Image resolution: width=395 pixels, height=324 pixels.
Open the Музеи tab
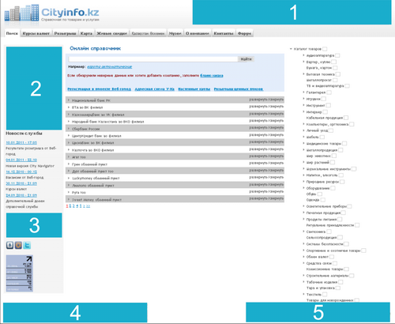[175, 33]
